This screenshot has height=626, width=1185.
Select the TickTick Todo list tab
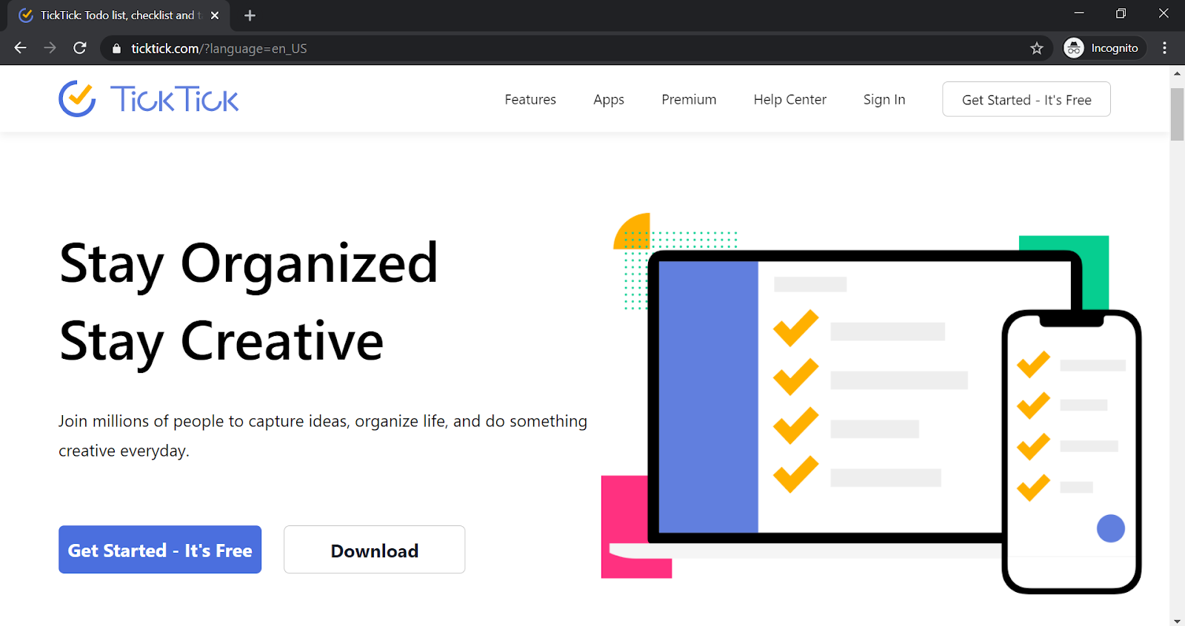point(118,16)
